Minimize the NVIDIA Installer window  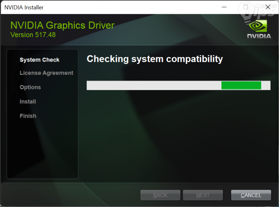pyautogui.click(x=224, y=7)
